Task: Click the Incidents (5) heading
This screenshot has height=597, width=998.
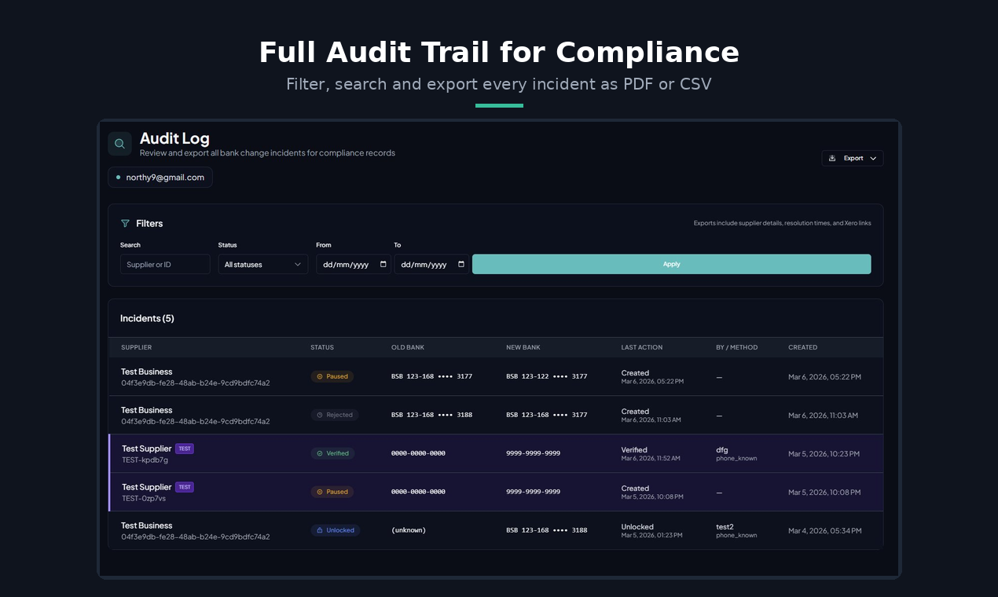Action: [x=147, y=318]
